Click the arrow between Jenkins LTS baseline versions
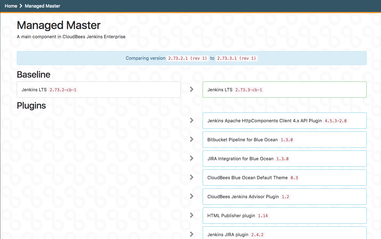This screenshot has width=381, height=239. (x=192, y=89)
